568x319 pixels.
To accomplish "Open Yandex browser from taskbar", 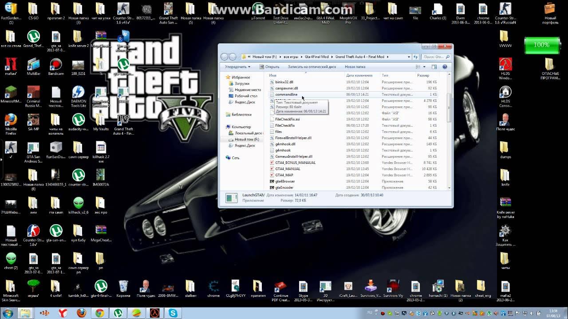I will tap(63, 313).
